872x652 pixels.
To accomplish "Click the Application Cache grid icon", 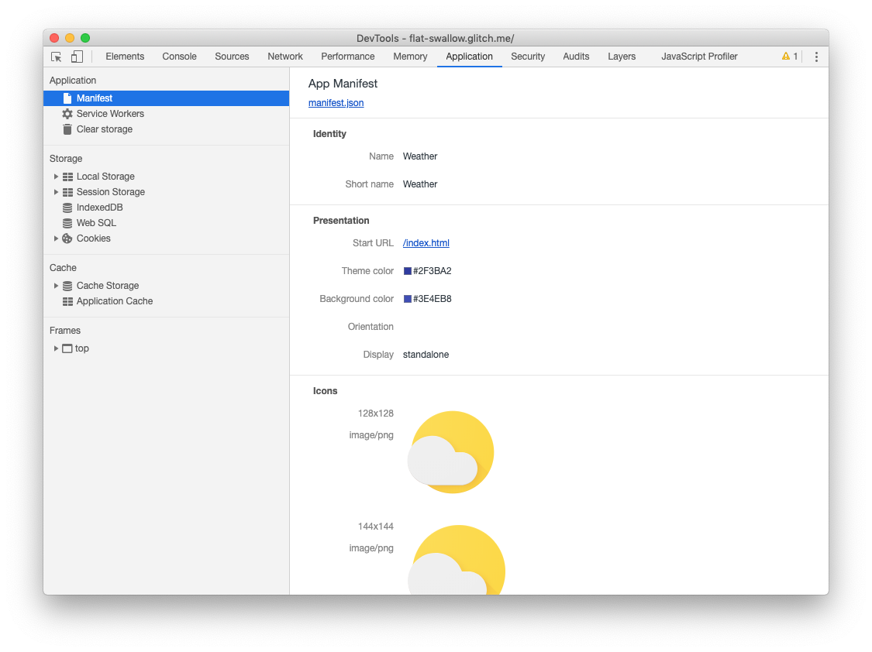I will 67,301.
